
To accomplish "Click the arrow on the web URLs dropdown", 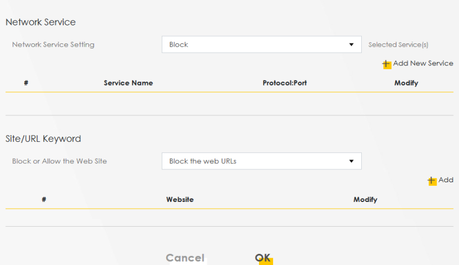I will tap(352, 161).
